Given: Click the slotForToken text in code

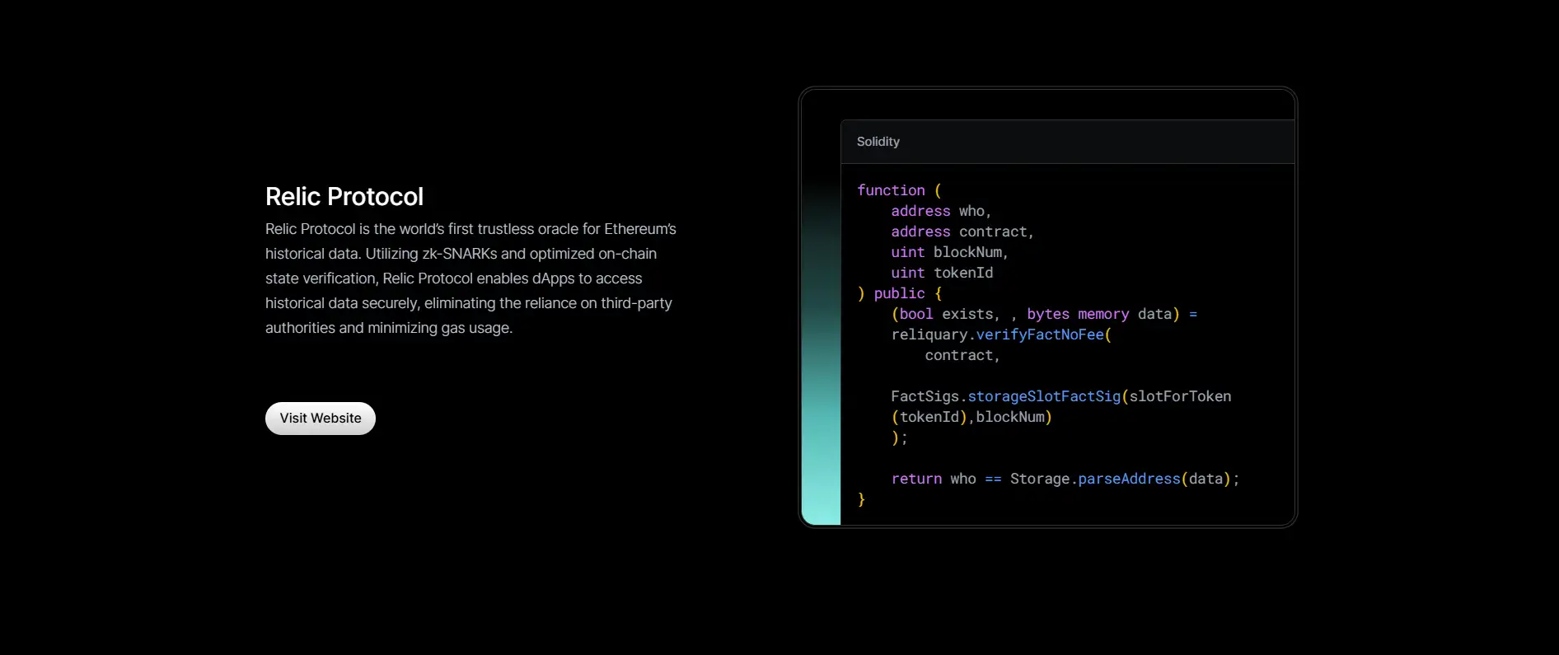Looking at the screenshot, I should (1180, 396).
